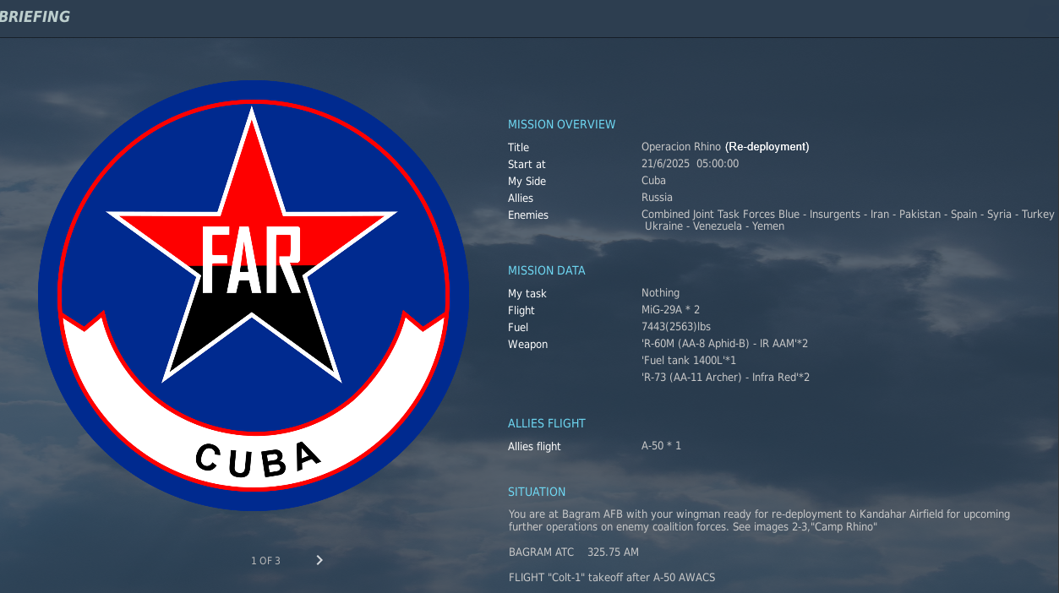Click the 'Fuel tank 1400L' weapon entry
Screen dimensions: 1059x593
(x=689, y=361)
